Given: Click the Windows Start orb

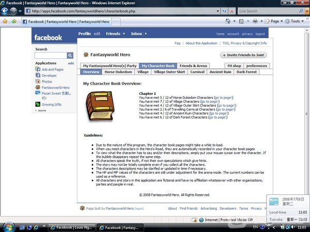Looking at the screenshot, I should click(8, 227).
